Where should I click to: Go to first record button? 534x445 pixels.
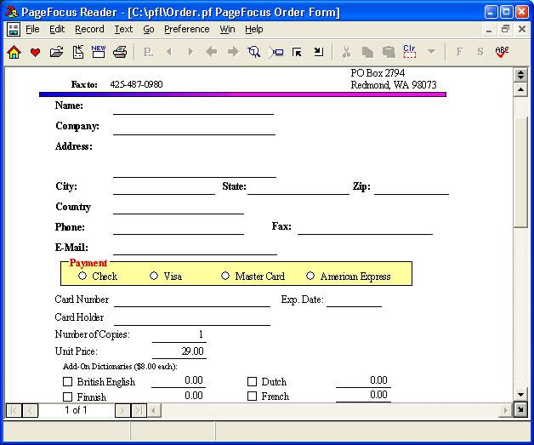[14, 410]
